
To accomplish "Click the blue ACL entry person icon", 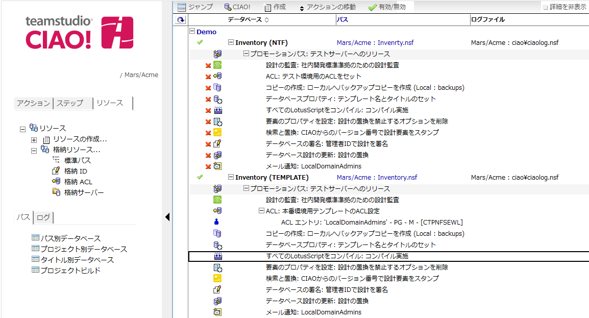I will pos(217,222).
